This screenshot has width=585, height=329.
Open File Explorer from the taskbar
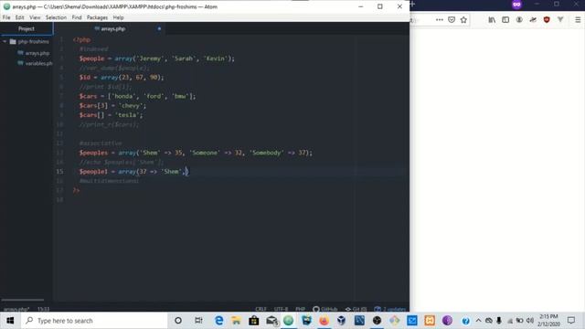tap(236, 321)
